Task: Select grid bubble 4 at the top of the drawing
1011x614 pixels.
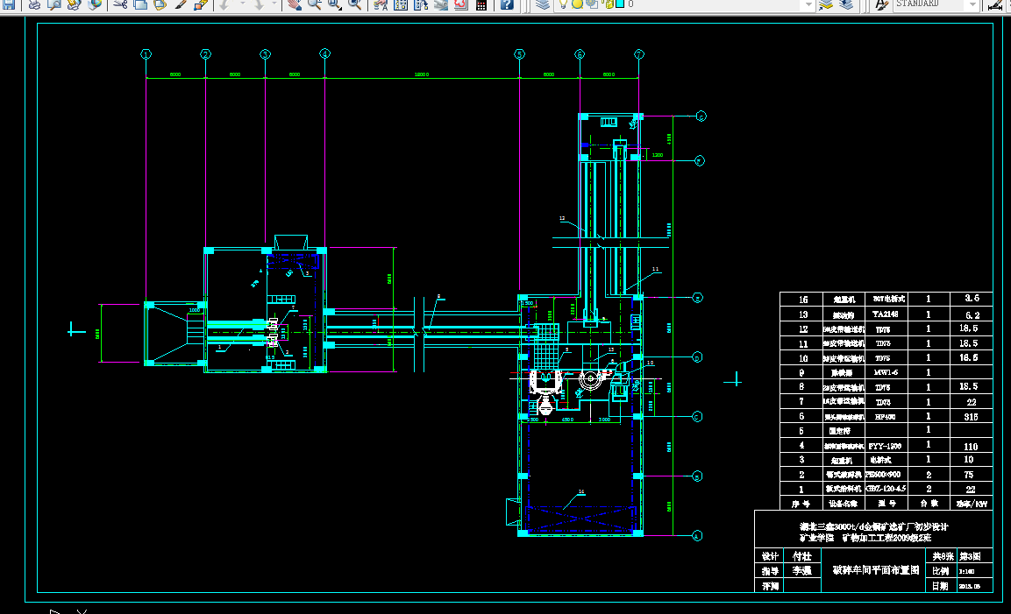Action: coord(325,54)
